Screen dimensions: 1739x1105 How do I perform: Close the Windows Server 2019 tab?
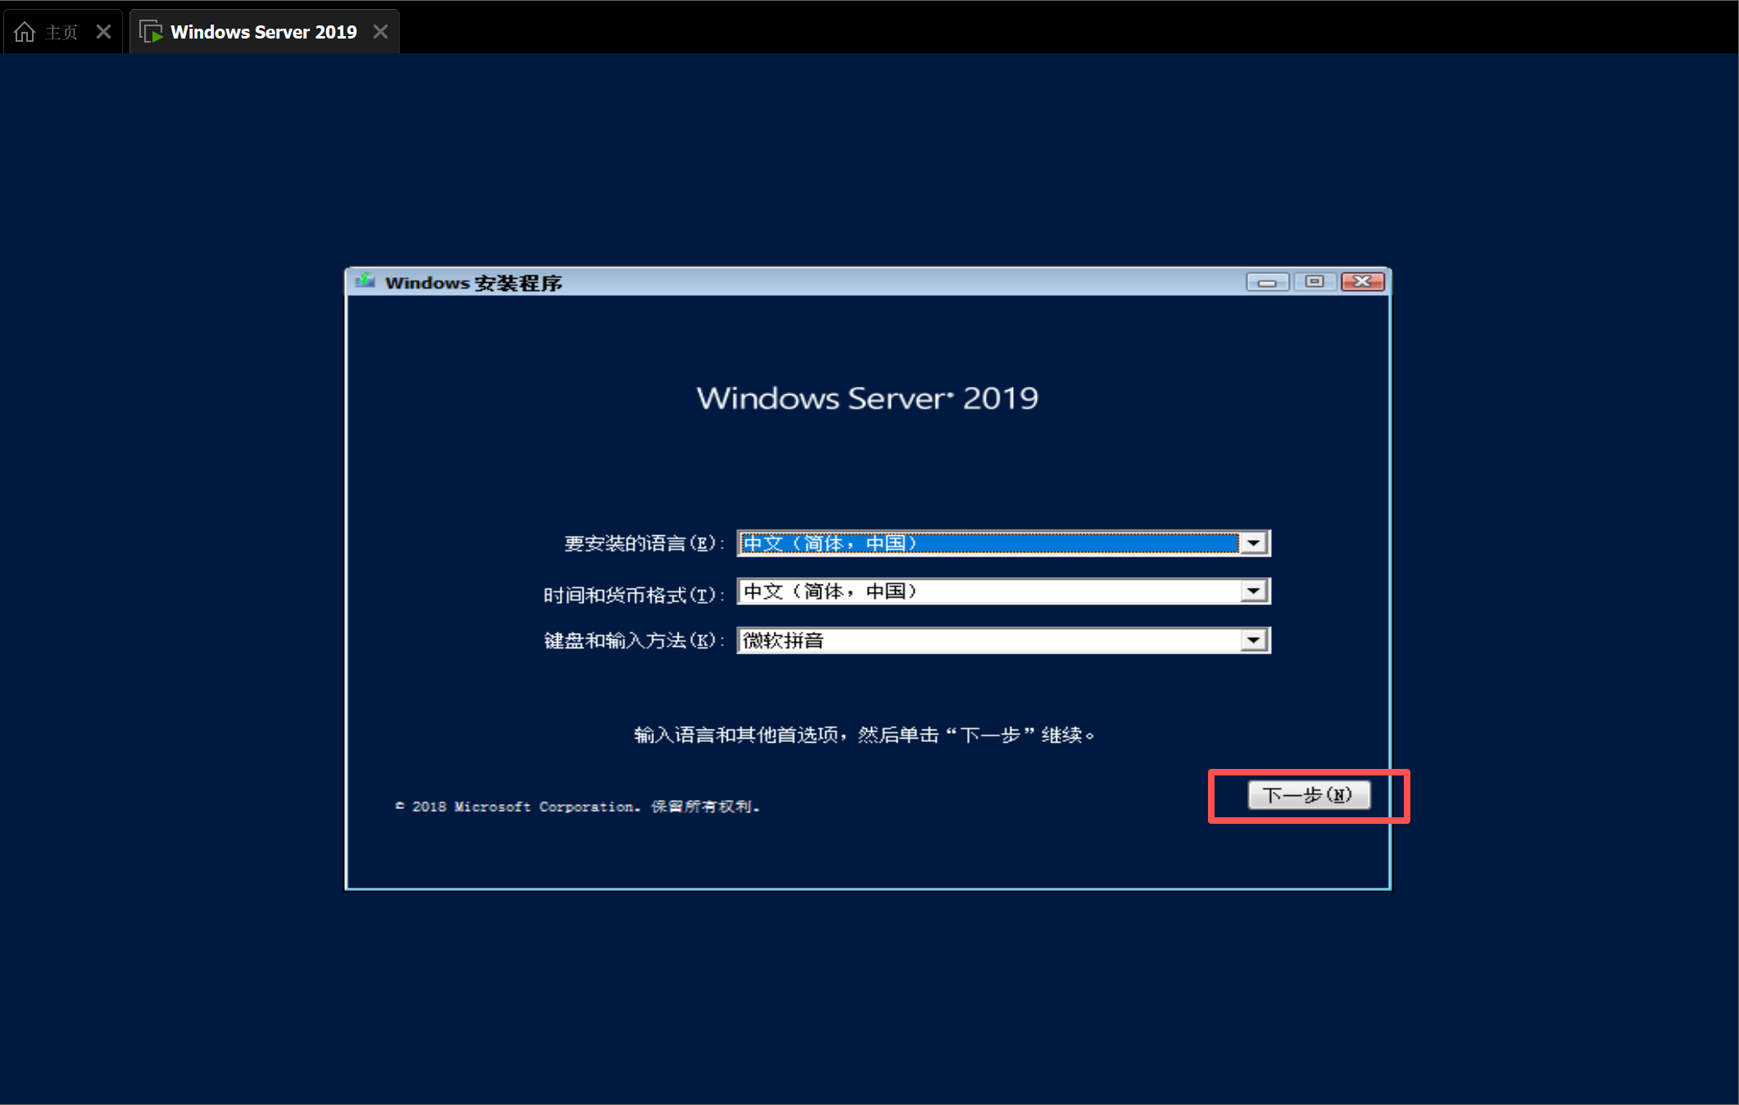click(380, 32)
